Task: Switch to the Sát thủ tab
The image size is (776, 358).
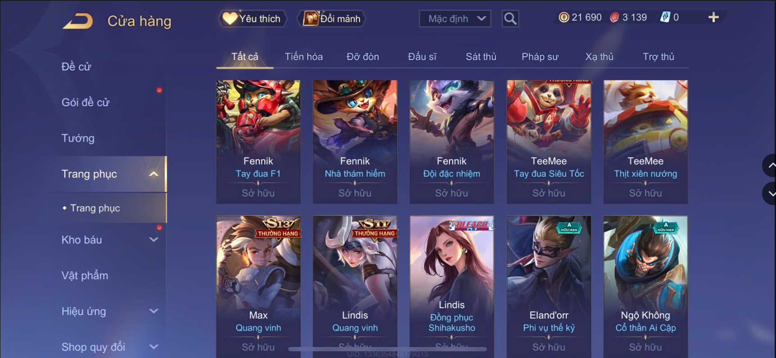Action: [x=481, y=57]
